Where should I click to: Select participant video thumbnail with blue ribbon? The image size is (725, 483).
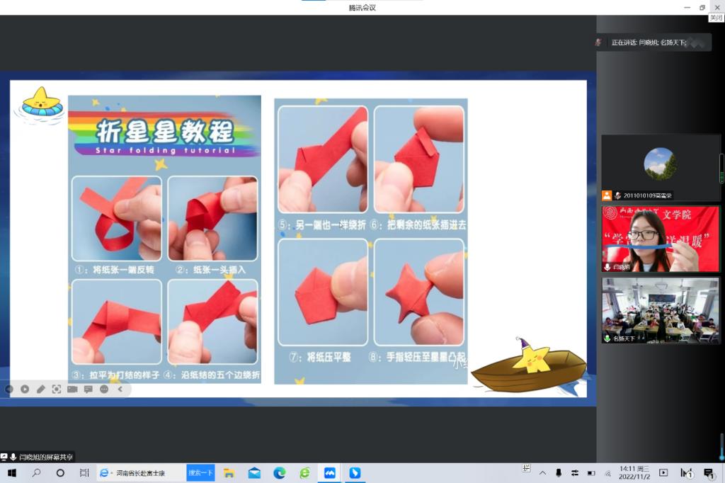[x=660, y=239]
